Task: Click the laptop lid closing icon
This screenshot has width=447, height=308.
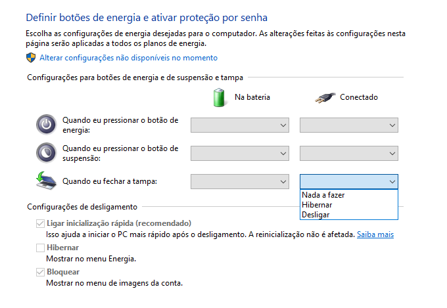Action: pyautogui.click(x=46, y=181)
